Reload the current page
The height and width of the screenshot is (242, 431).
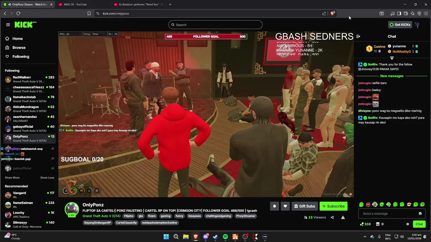[x=18, y=13]
